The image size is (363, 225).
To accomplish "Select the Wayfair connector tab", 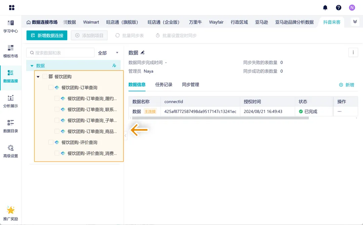I will pyautogui.click(x=216, y=22).
